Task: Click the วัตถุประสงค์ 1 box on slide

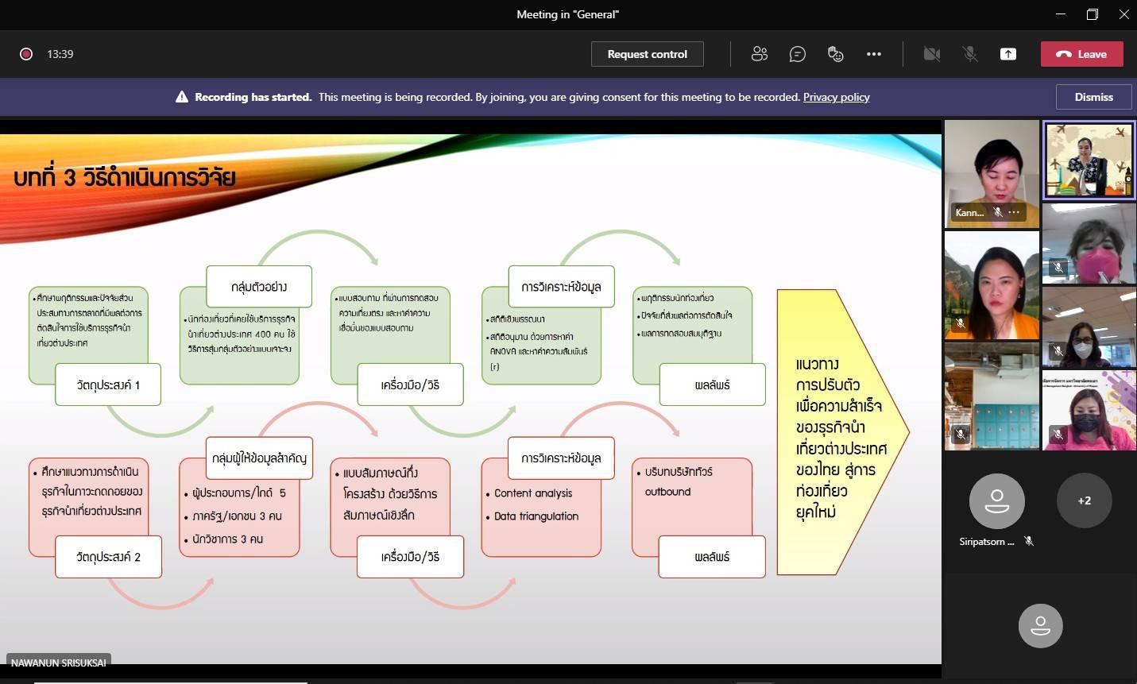Action: 108,385
